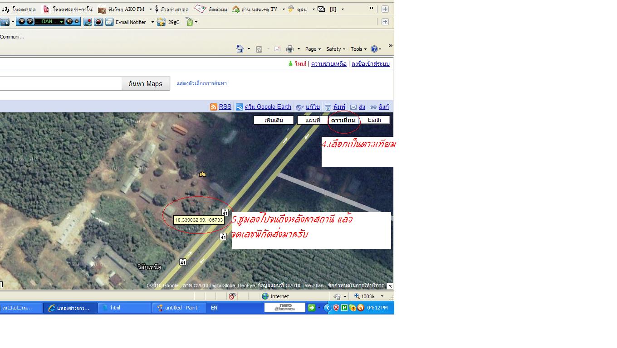
Task: Open E-mail Notifier
Action: 126,22
